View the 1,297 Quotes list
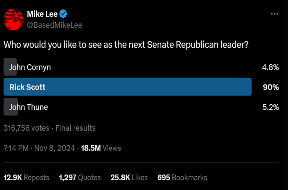Image resolution: width=288 pixels, height=190 pixels. click(x=80, y=177)
